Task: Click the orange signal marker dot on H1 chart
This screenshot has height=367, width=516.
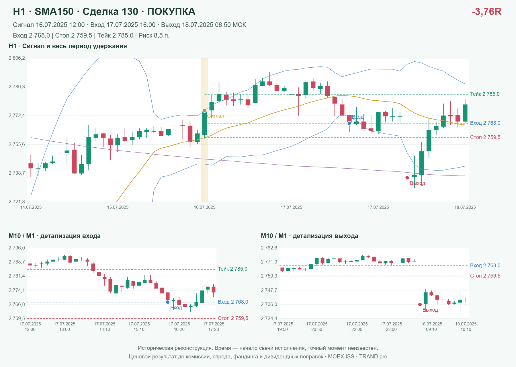Action: coord(204,110)
